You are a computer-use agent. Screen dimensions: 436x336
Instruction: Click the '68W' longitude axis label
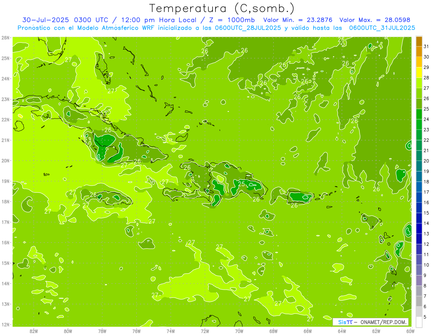pos(273,331)
